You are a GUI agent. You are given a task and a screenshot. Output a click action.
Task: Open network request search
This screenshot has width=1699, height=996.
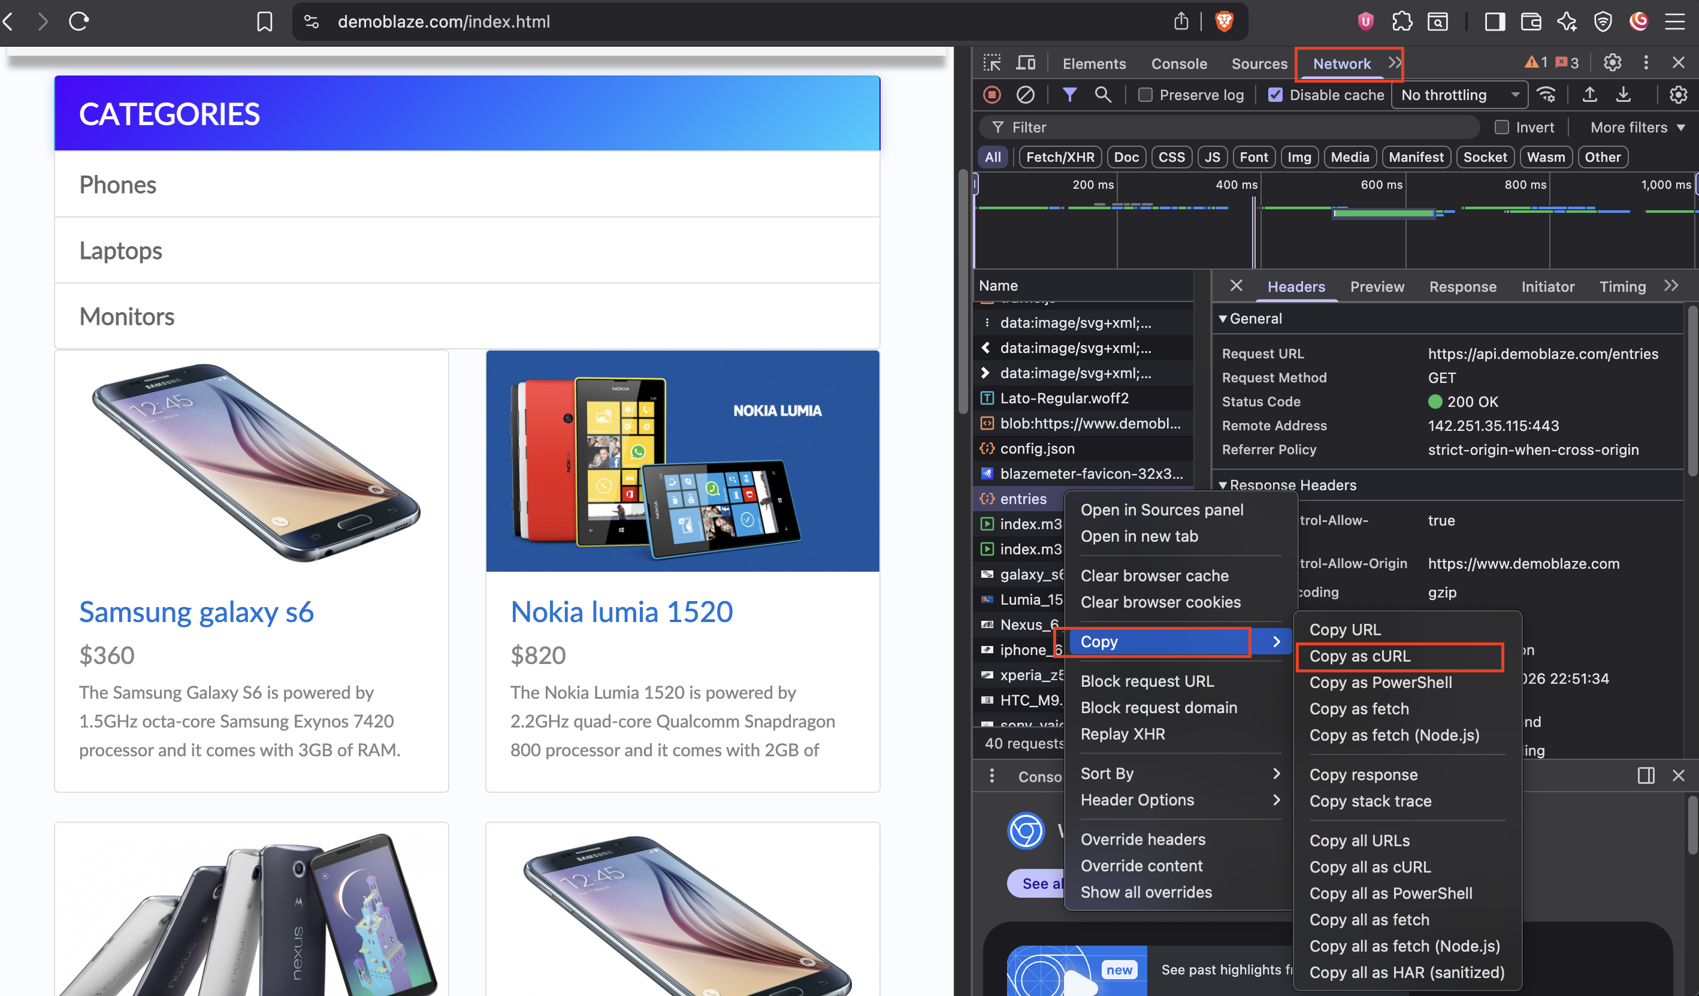[x=1103, y=95]
